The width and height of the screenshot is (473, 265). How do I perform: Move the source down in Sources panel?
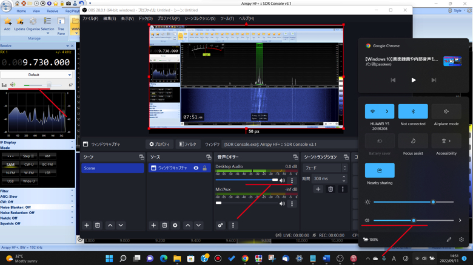(x=198, y=225)
